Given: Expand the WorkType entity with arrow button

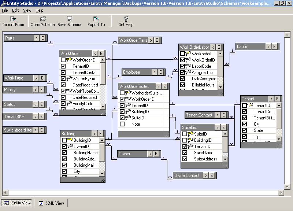Looking at the screenshot, I should 36,78.
